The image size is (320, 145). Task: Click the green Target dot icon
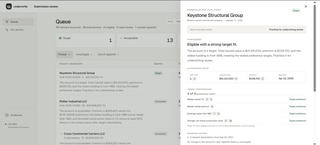point(60,38)
